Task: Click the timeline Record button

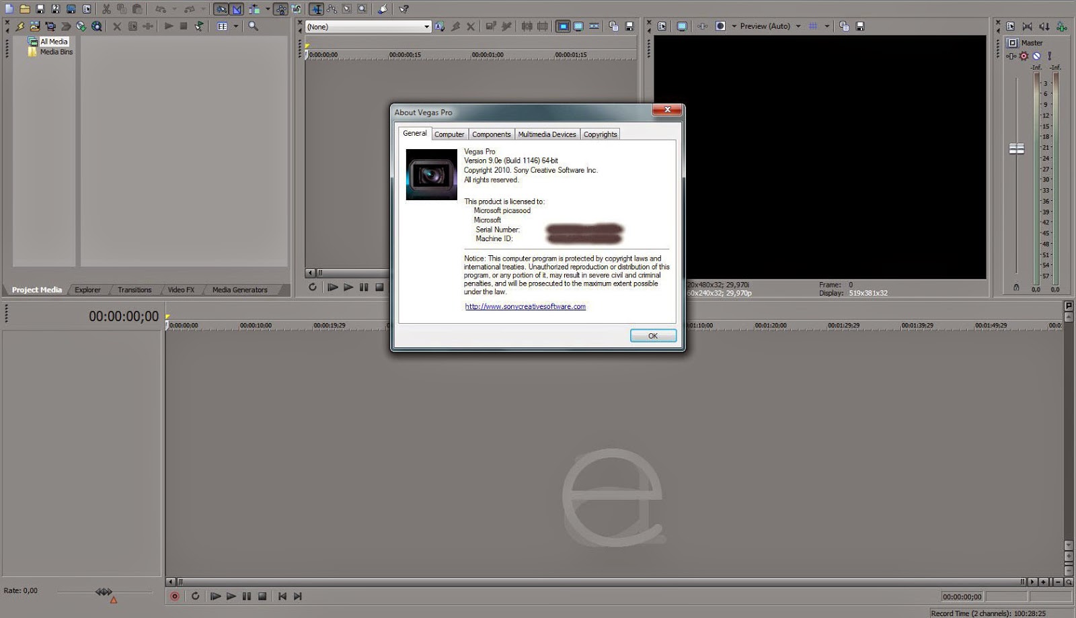Action: click(x=175, y=596)
